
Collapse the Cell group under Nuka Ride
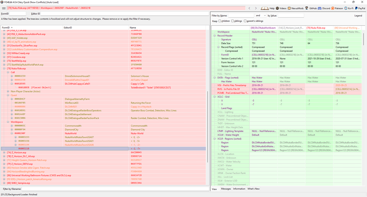(x=8, y=73)
